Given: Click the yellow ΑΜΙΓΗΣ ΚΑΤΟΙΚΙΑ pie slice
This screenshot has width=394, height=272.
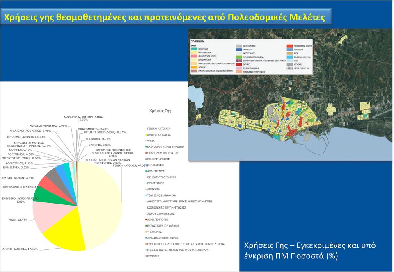Looking at the screenshot, I should pos(67,231).
